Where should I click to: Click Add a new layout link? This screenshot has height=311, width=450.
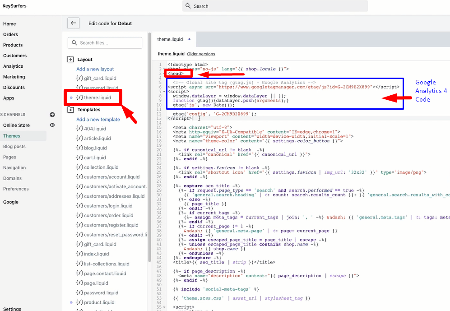point(95,69)
